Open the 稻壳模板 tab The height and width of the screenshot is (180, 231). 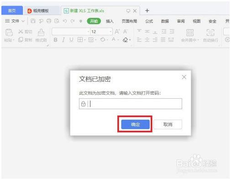41,11
